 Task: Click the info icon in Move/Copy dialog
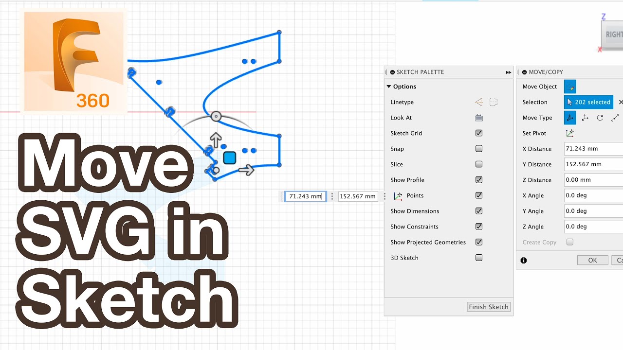tap(524, 261)
